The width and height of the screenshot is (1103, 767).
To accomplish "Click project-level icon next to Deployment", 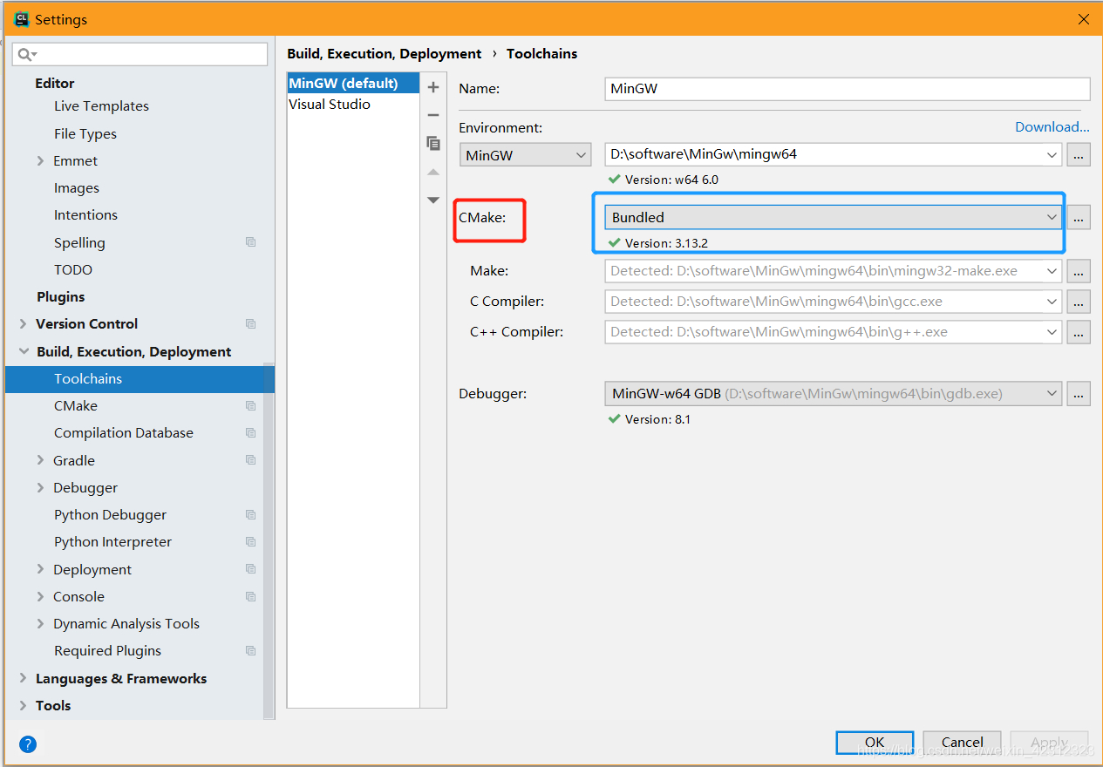I will 251,569.
